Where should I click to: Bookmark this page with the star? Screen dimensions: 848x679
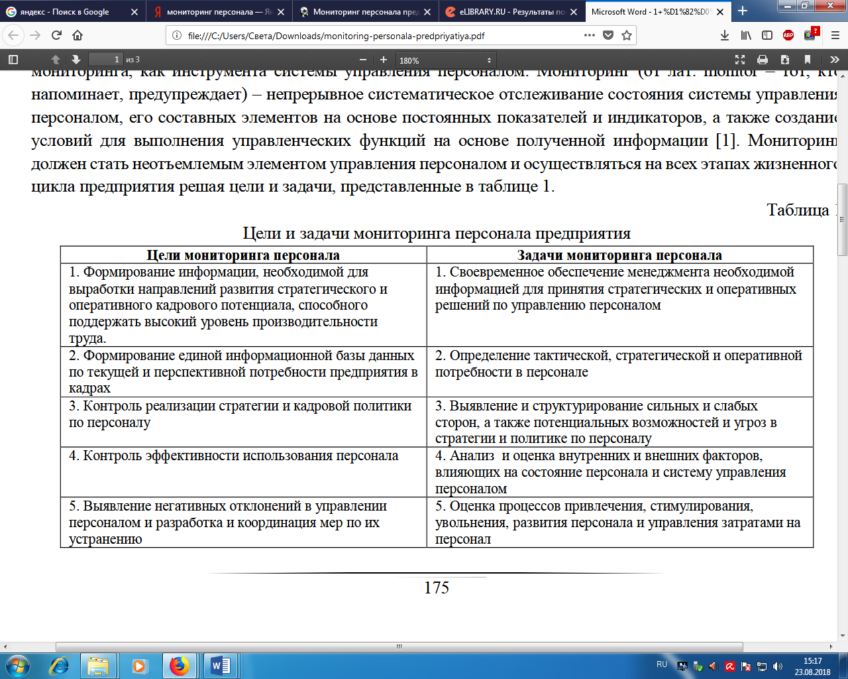coord(627,35)
